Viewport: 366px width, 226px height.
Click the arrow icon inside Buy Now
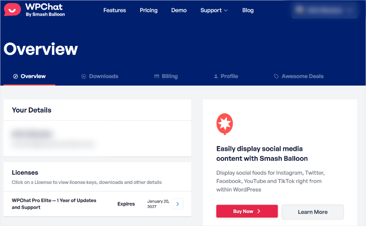pyautogui.click(x=259, y=211)
